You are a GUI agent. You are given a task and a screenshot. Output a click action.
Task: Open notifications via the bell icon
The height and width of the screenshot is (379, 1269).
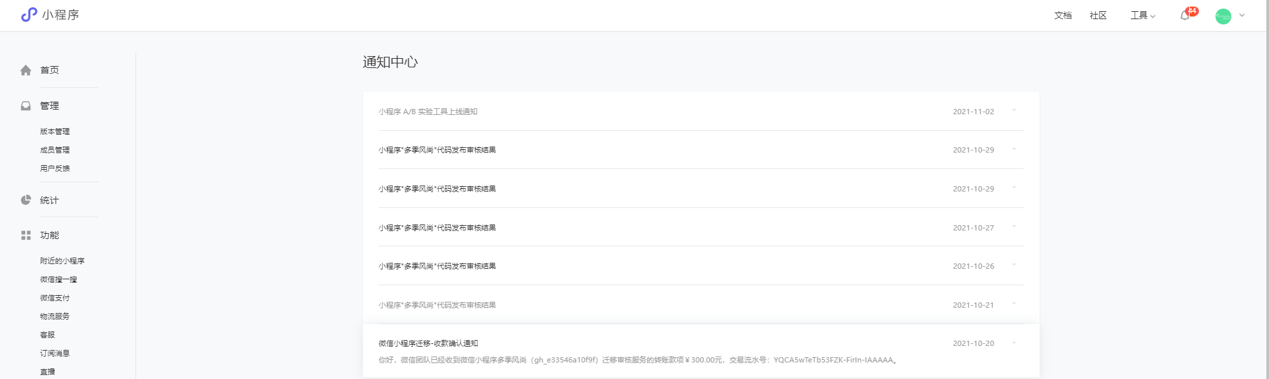[1185, 15]
